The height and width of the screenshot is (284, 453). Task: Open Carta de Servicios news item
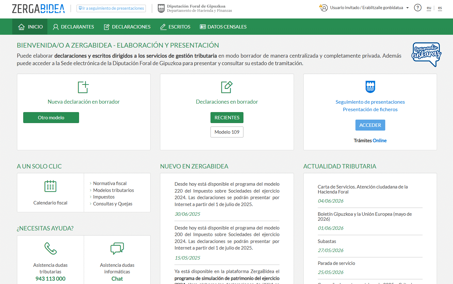click(363, 189)
